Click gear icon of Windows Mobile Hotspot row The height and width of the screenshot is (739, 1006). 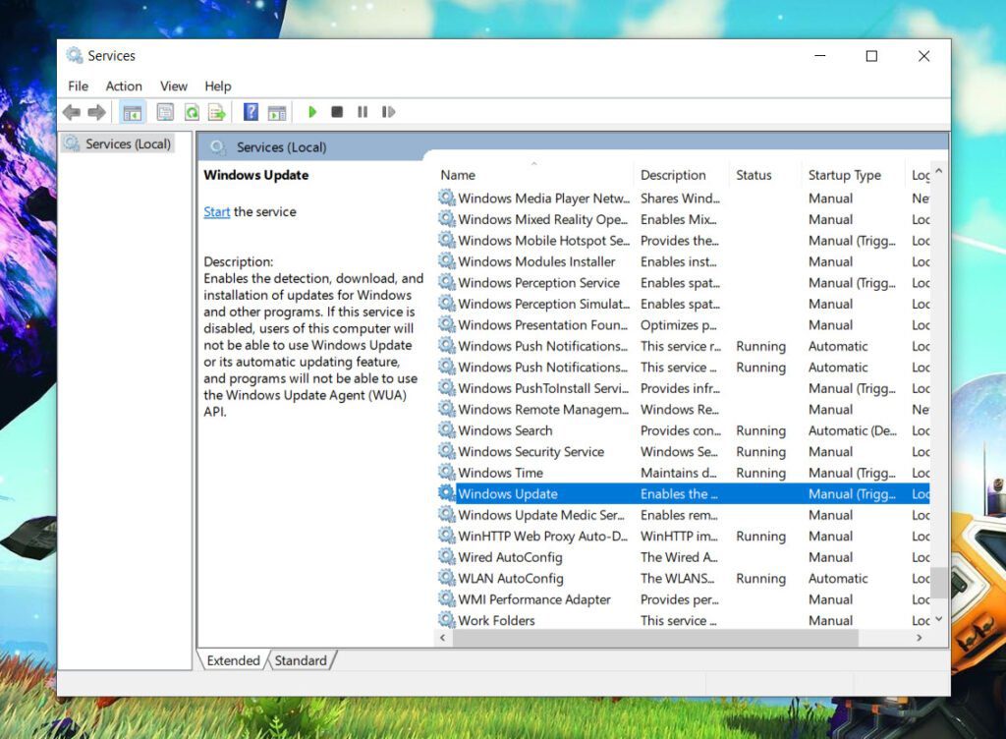tap(447, 240)
